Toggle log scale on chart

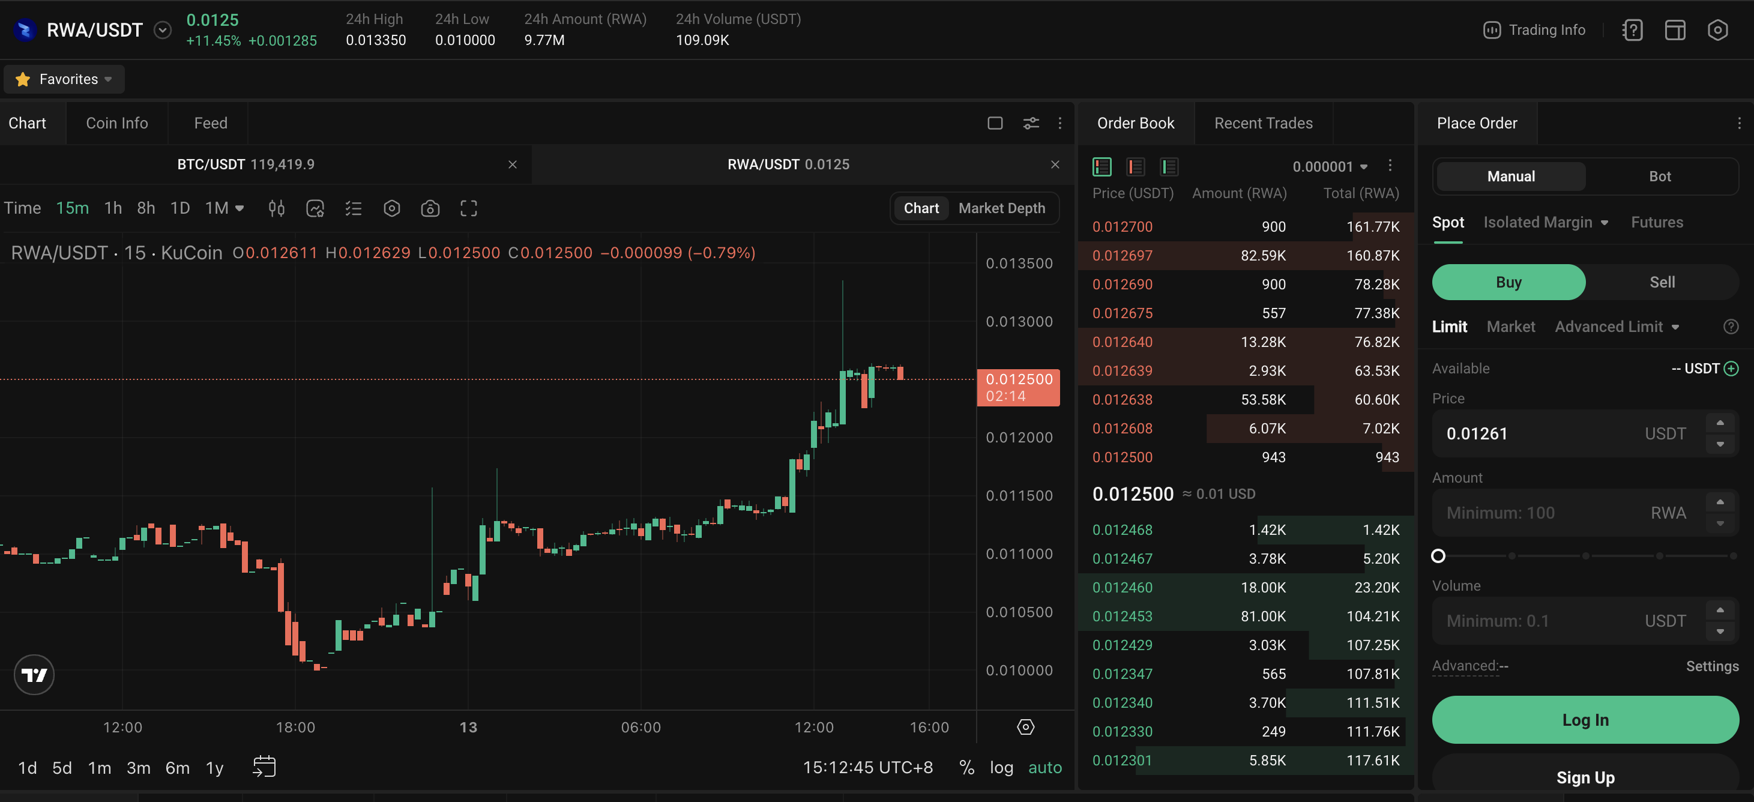tap(1001, 767)
